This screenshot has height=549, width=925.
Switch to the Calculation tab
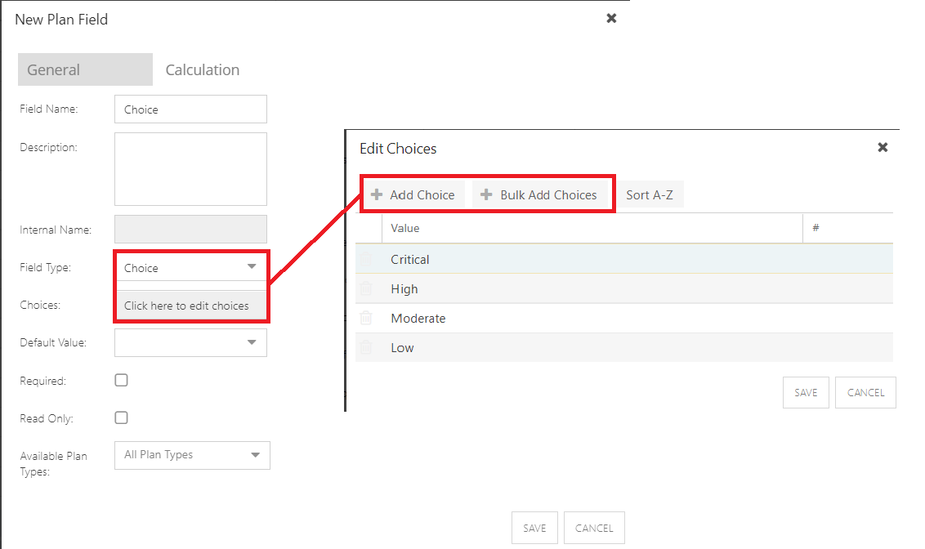203,69
